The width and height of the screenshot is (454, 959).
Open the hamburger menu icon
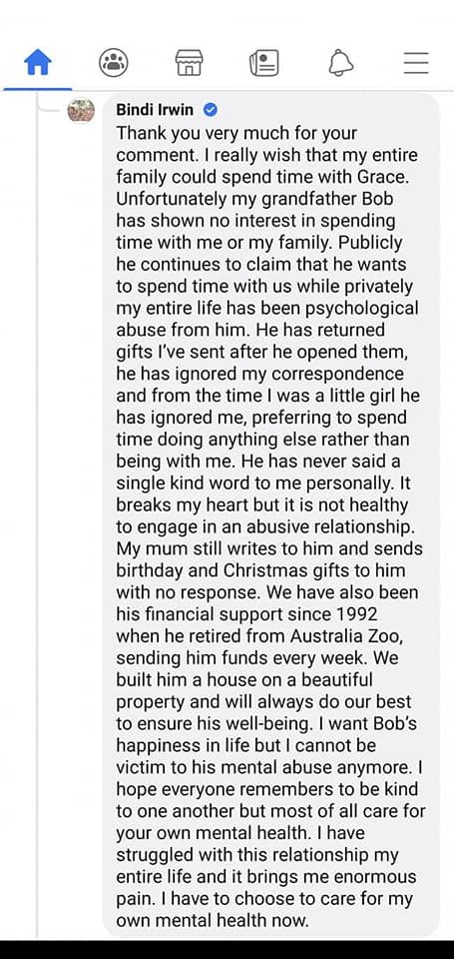click(416, 62)
